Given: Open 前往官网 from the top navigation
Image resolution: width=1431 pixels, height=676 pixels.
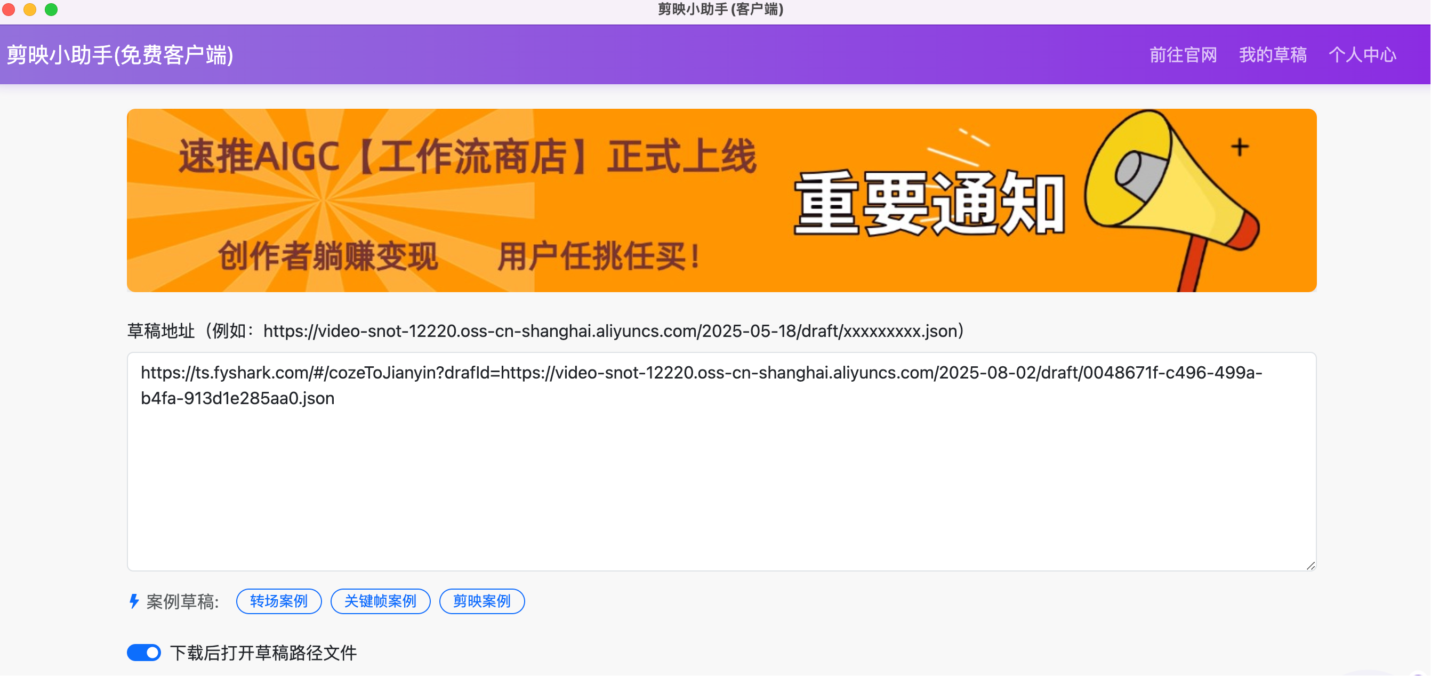Looking at the screenshot, I should click(x=1182, y=55).
